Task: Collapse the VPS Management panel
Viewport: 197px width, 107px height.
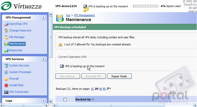Action: (x=44, y=17)
